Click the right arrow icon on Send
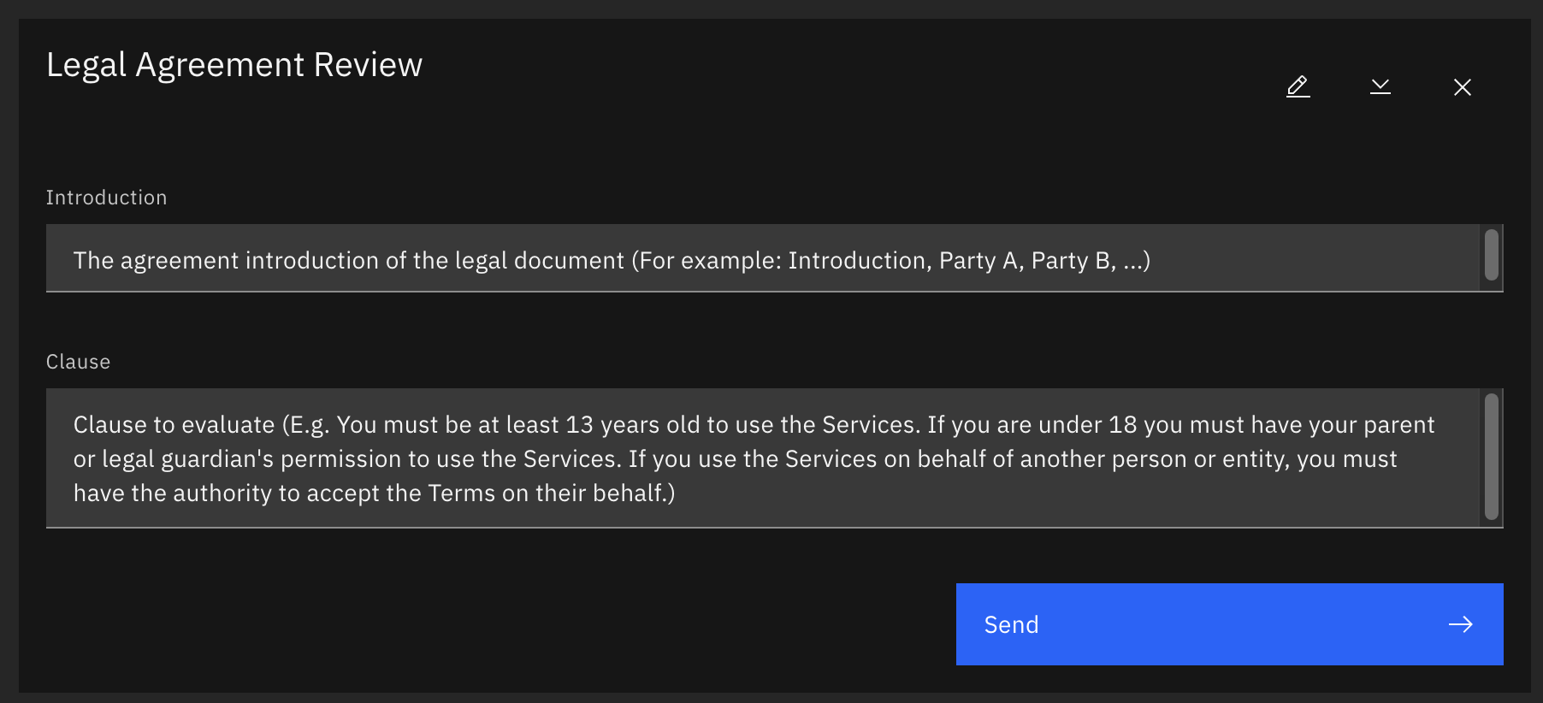 click(1460, 624)
